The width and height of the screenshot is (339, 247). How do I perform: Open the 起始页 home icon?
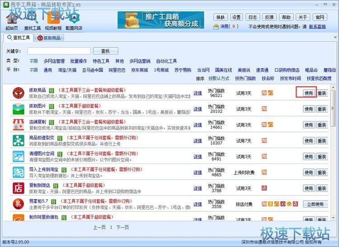[12, 22]
